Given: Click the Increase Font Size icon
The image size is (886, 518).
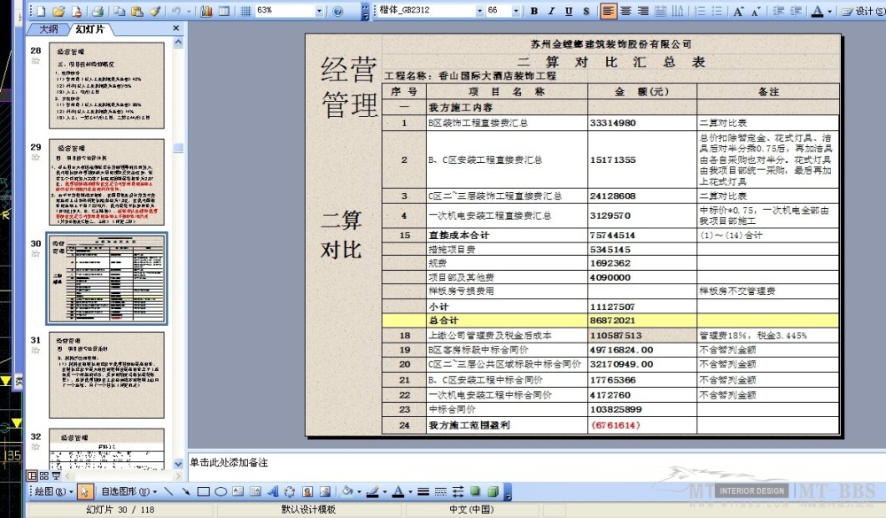Looking at the screenshot, I should pos(739,12).
